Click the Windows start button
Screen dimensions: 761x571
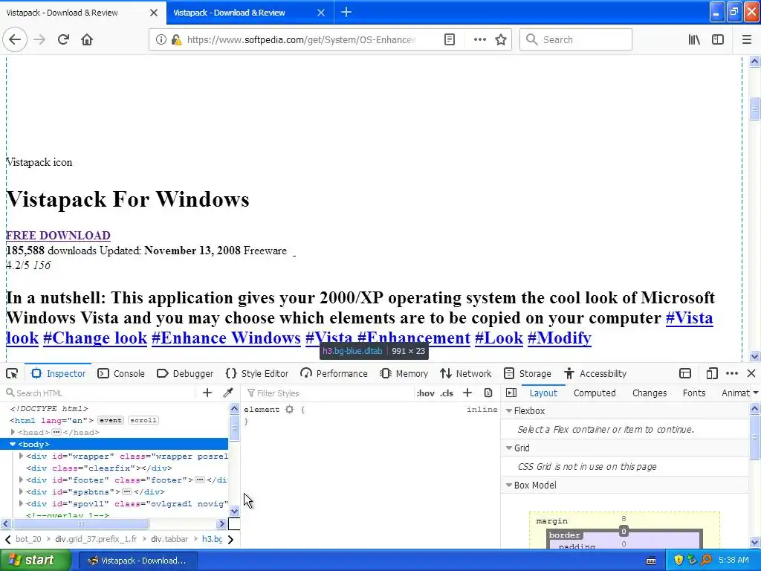(x=36, y=561)
